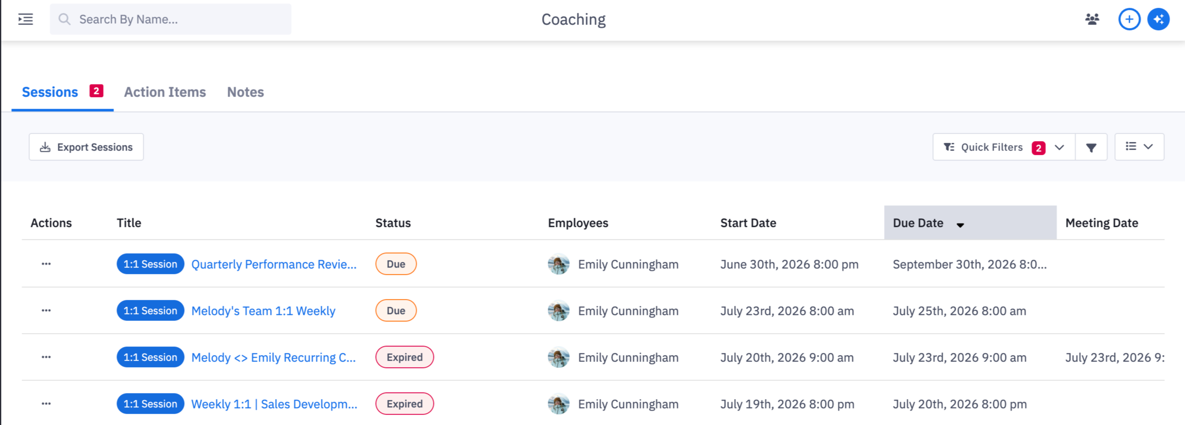
Task: Click the Export Sessions button
Action: pos(86,147)
